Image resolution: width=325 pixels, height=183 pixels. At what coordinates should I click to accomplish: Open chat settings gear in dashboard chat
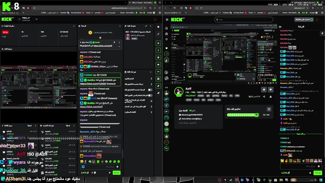click(x=110, y=173)
